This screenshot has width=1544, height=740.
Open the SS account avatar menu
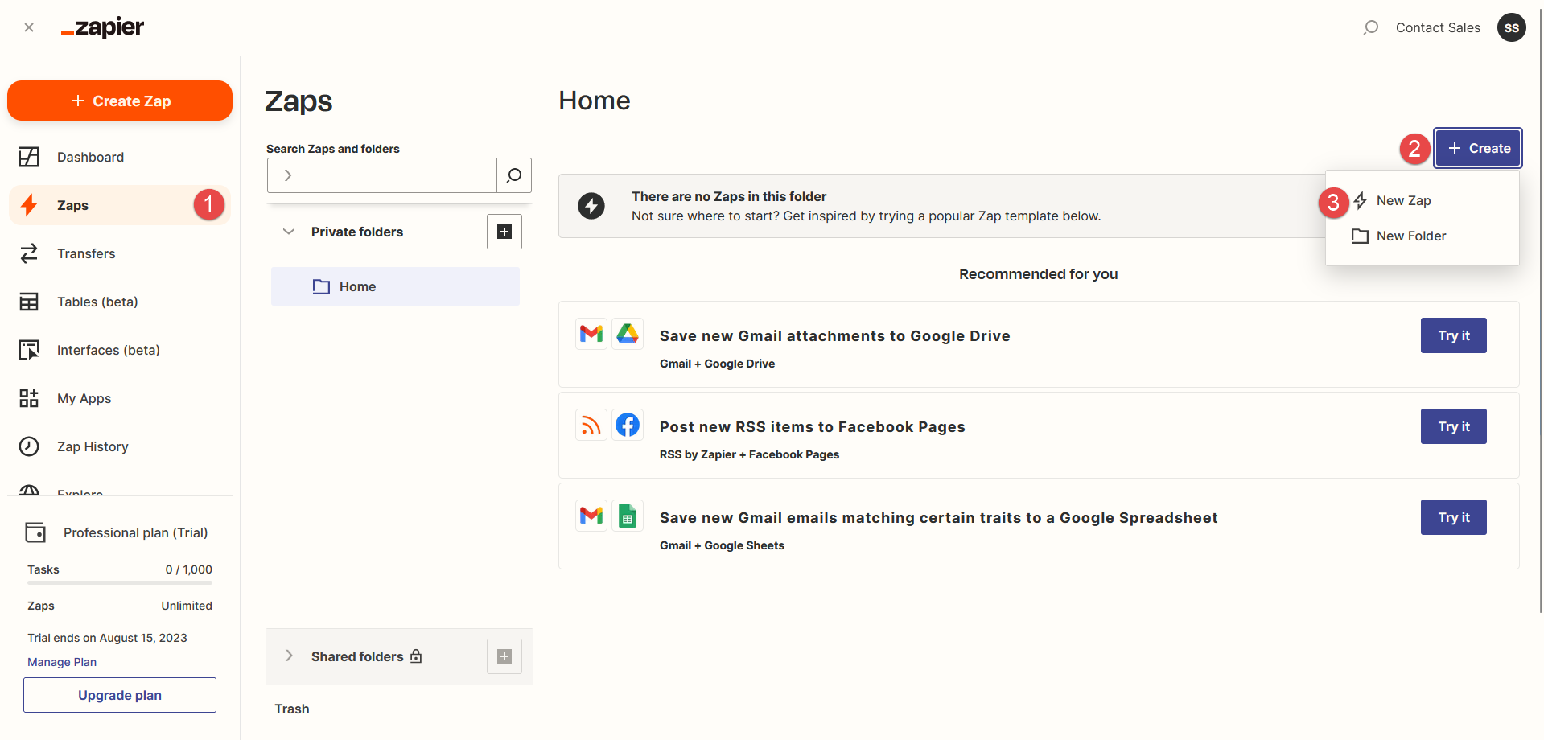1512,27
